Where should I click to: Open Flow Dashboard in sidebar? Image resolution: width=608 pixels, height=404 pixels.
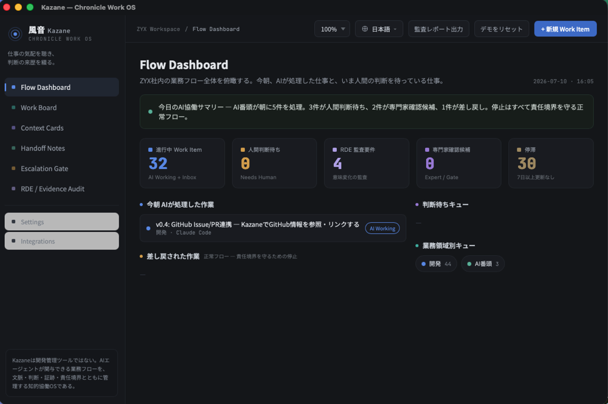[x=61, y=87]
